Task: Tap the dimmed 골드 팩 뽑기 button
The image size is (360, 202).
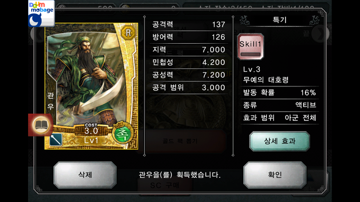Action: (x=180, y=141)
